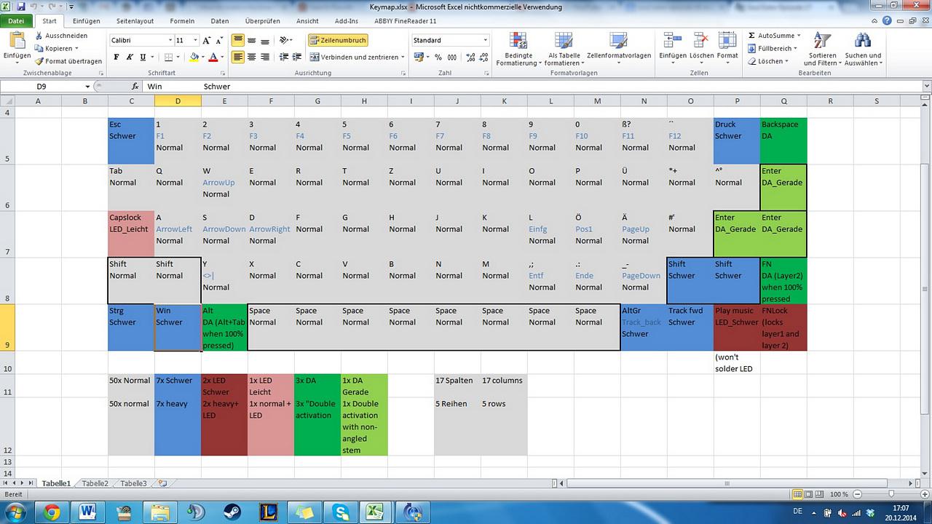This screenshot has width=932, height=524.
Task: Click the Bedingte Formatierung icon
Action: coord(518,41)
